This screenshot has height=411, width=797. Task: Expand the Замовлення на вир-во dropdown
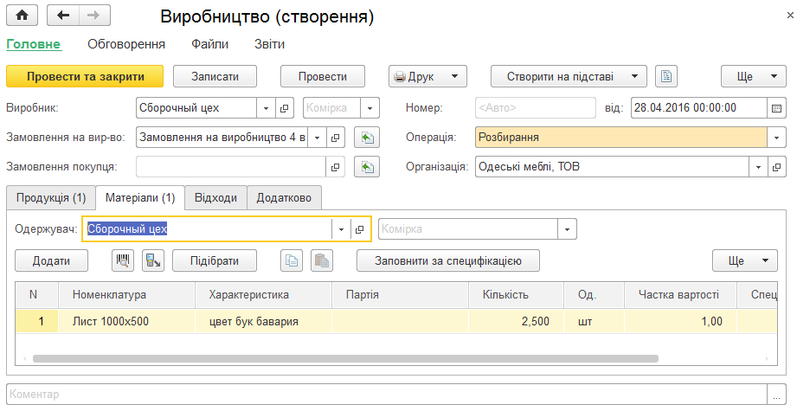[317, 138]
